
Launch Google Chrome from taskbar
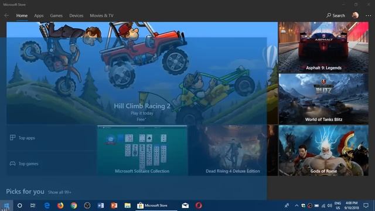(x=74, y=206)
